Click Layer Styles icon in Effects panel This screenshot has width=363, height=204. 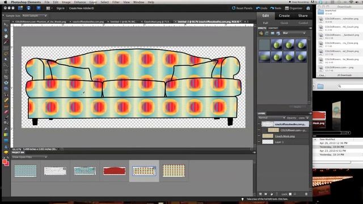(267, 33)
